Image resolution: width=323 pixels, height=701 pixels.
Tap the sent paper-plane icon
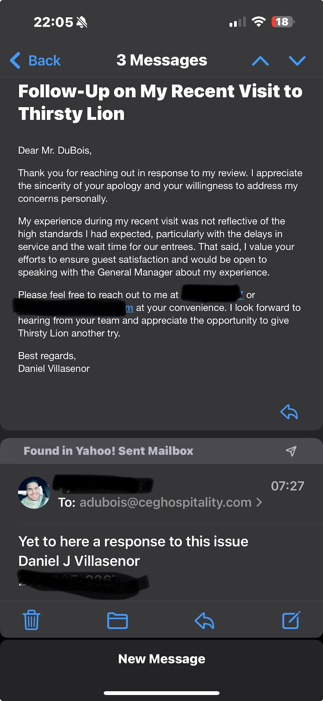[291, 451]
